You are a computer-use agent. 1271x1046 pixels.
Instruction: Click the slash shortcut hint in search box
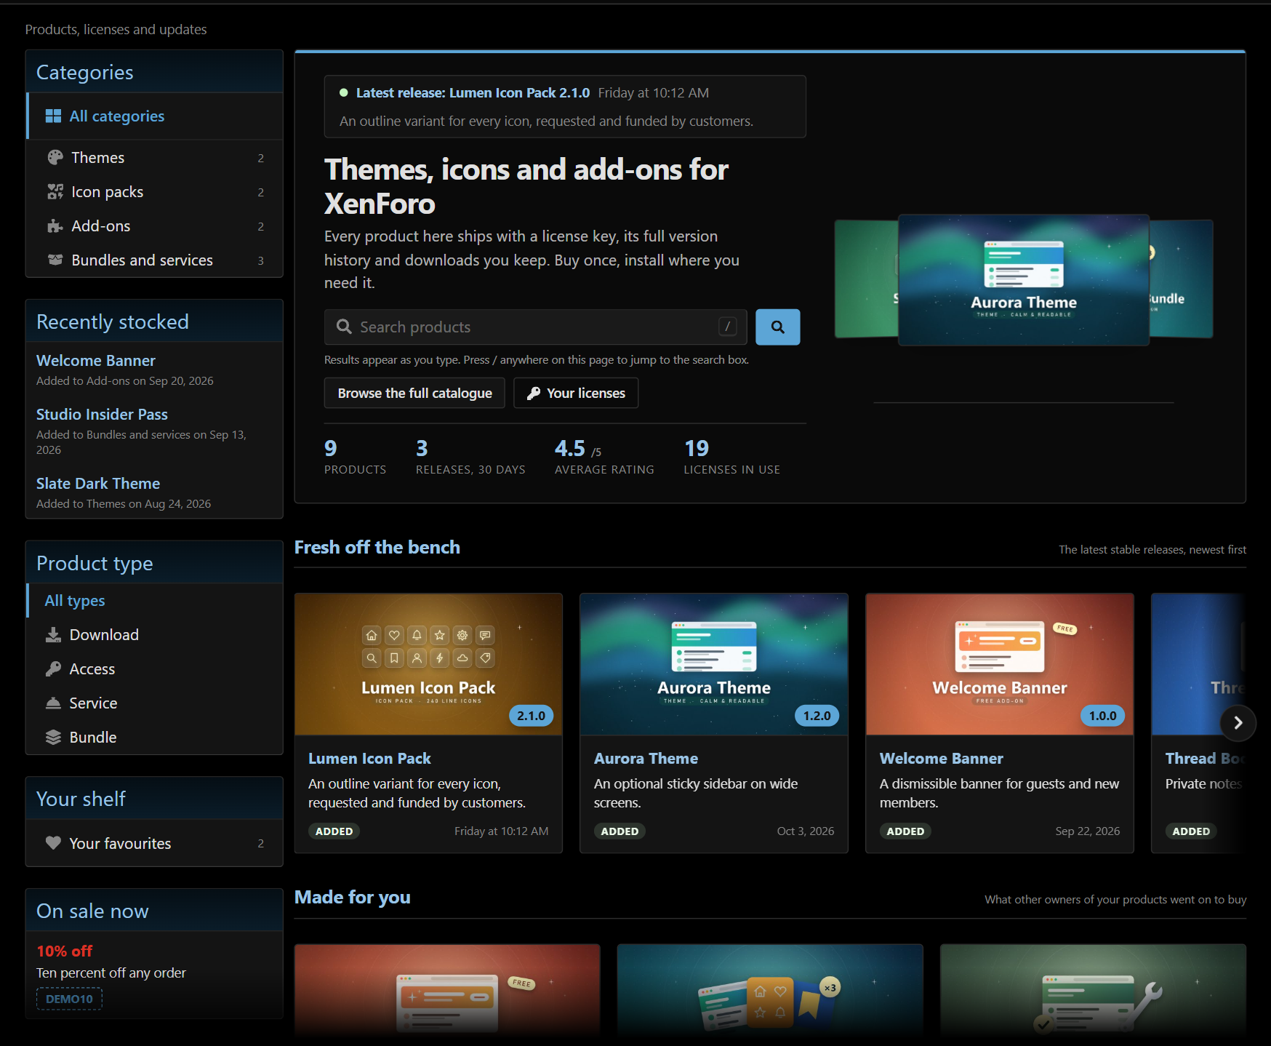728,327
